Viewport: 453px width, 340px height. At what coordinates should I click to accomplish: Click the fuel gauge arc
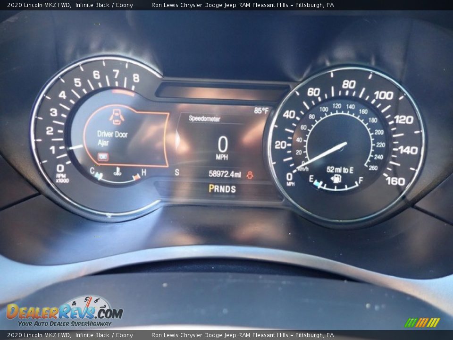(336, 186)
